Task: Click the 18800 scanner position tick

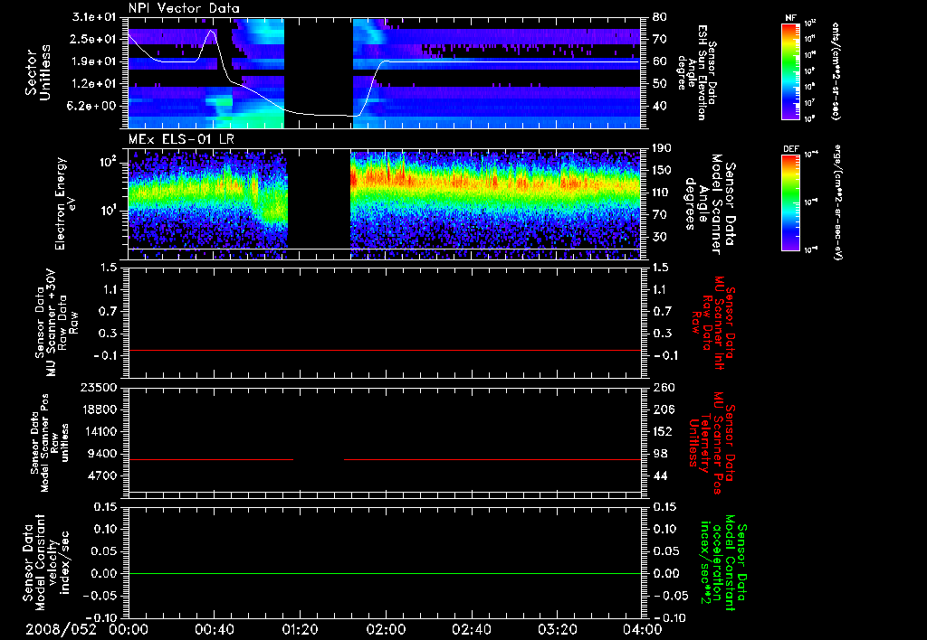Action: [x=98, y=409]
